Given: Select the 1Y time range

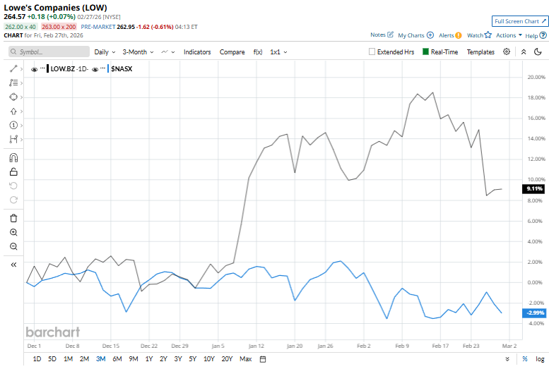Looking at the screenshot, I should [x=148, y=359].
